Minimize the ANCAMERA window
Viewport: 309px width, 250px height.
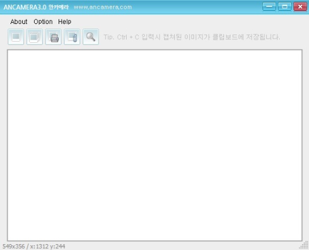click(269, 6)
